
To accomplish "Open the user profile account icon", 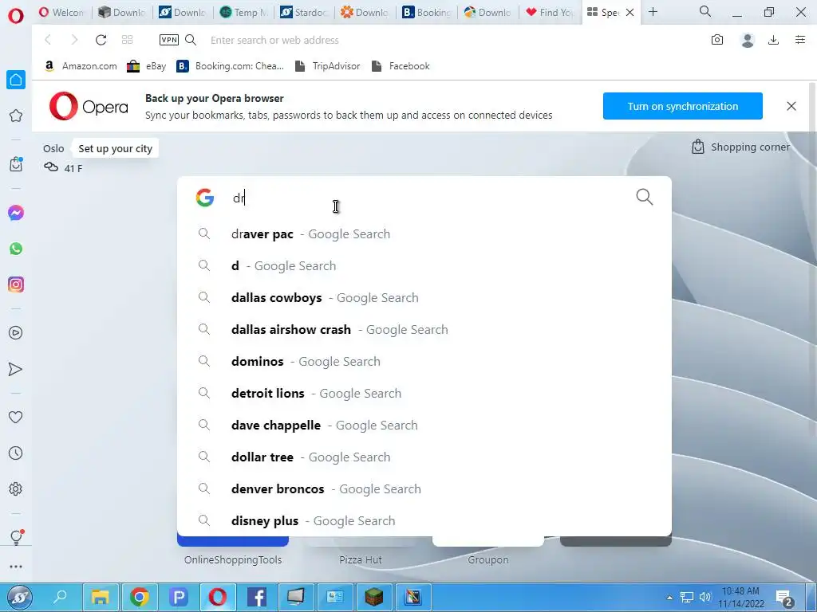I will coord(747,40).
